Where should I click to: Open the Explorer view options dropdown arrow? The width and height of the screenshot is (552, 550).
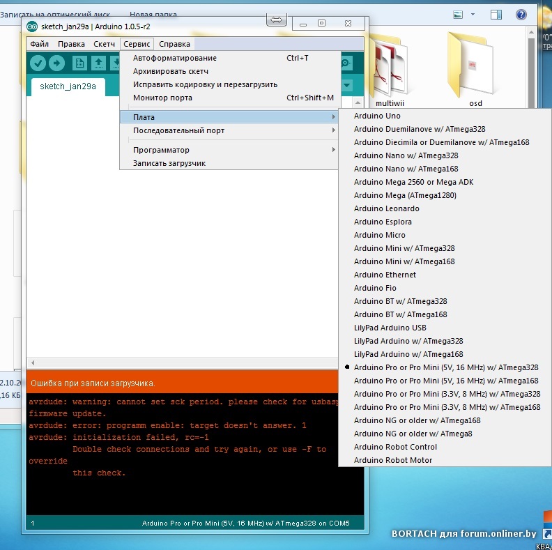tap(473, 14)
